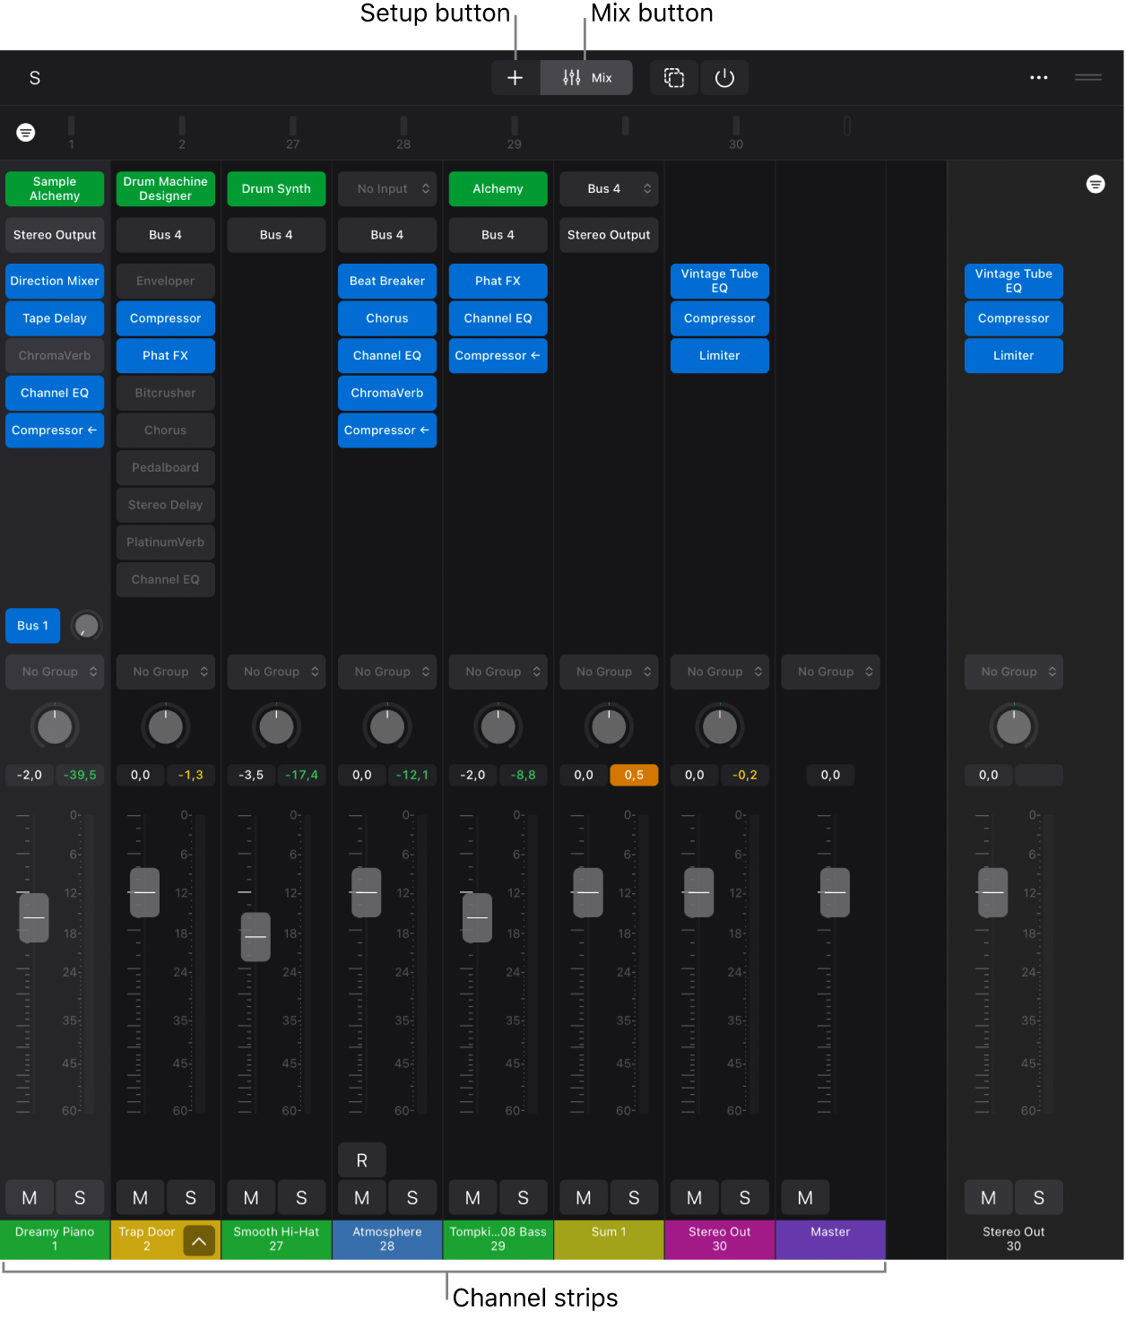Open the No Group dropdown on Dreamy Piano
Screen dimensions: 1126x1320
tap(55, 671)
